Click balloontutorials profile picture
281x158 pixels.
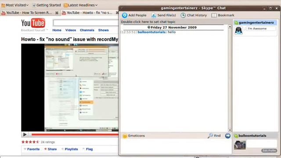(240, 145)
